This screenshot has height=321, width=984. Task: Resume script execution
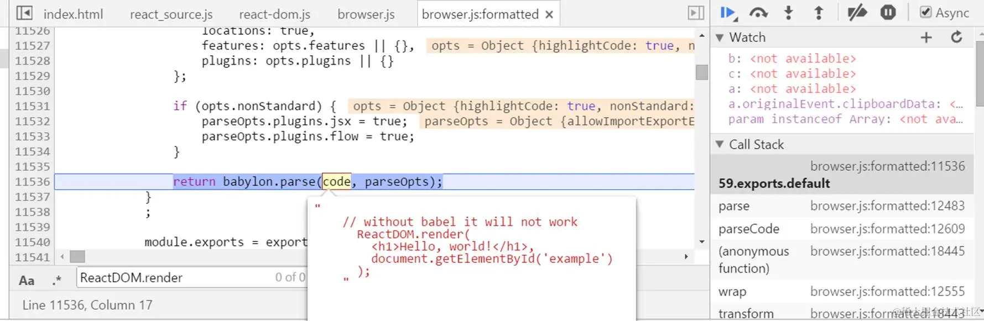(728, 13)
